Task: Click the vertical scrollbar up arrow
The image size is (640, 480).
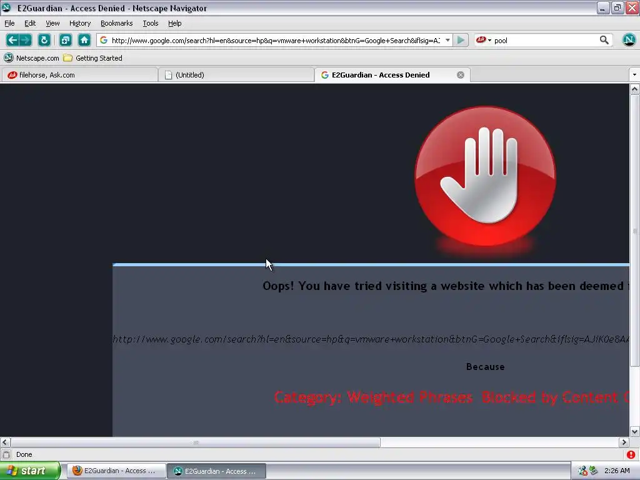Action: point(635,89)
